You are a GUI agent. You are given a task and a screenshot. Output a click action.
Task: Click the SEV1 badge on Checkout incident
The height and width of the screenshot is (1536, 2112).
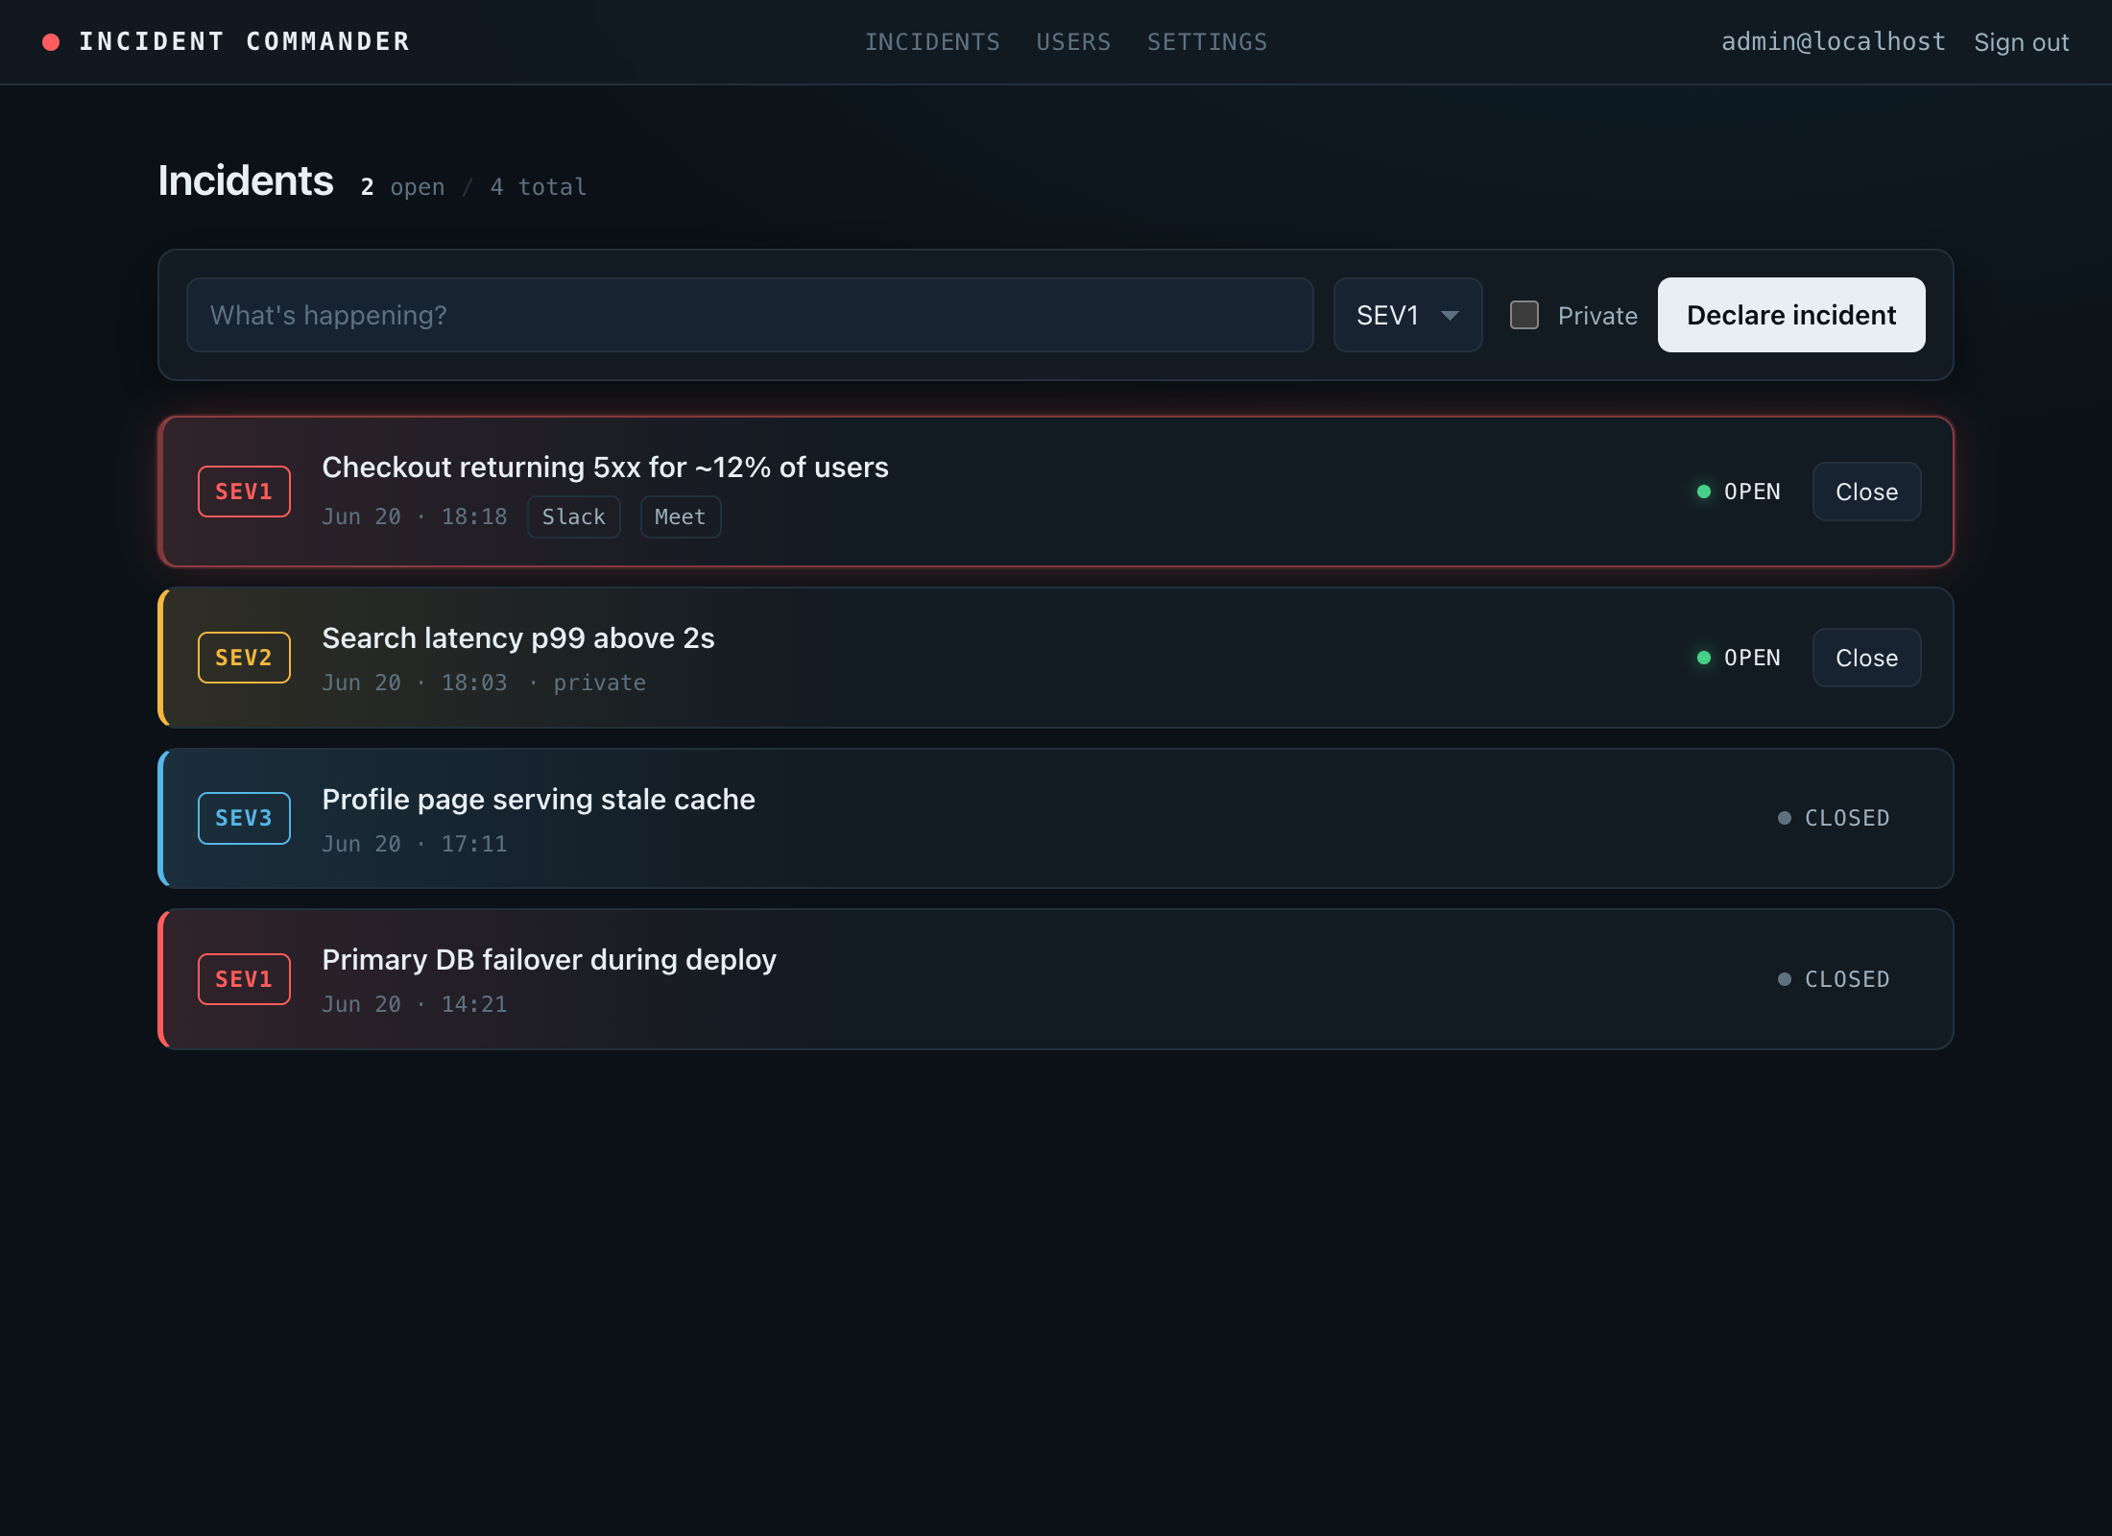click(244, 492)
